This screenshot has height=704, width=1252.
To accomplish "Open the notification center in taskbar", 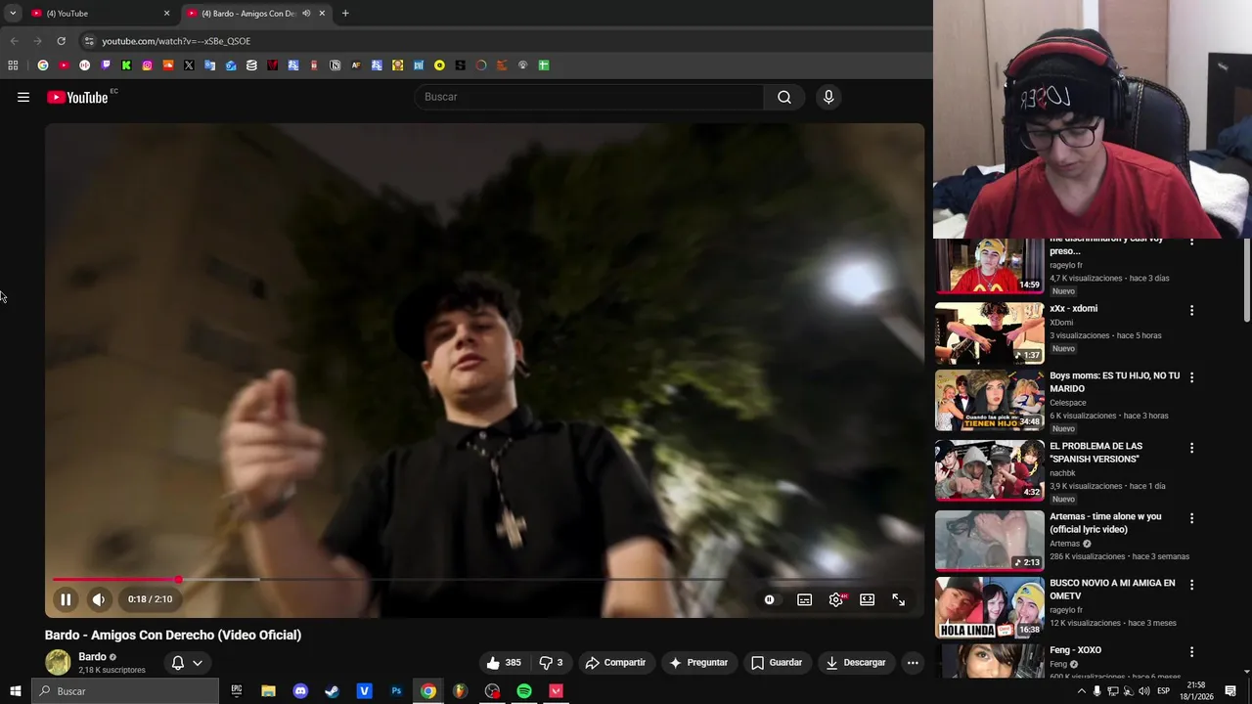I will tap(1230, 691).
